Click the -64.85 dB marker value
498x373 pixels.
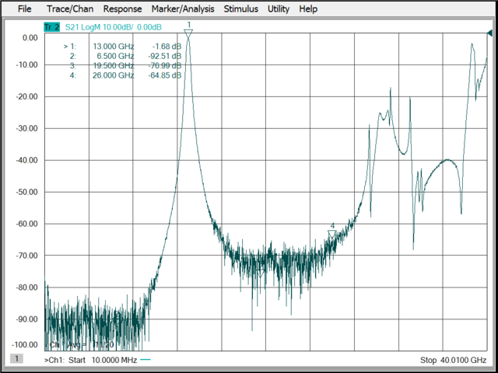164,75
